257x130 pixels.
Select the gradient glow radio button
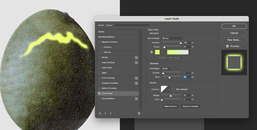click(163, 52)
